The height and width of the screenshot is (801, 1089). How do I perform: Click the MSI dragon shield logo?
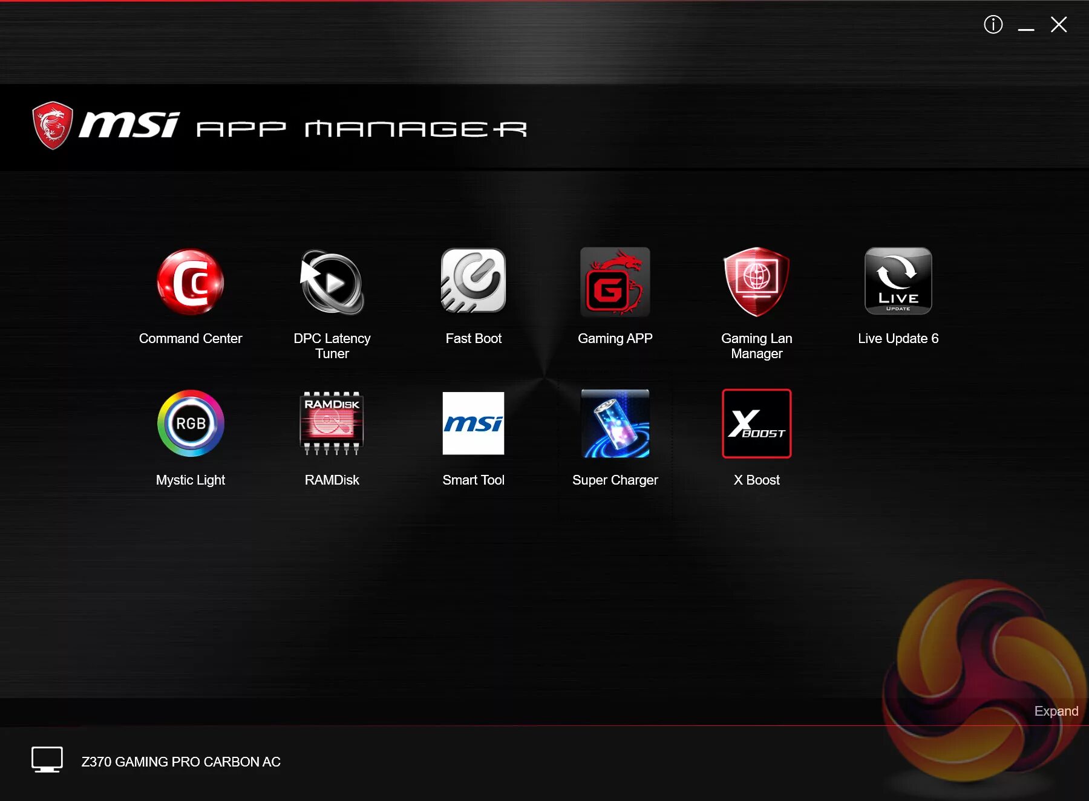[53, 125]
